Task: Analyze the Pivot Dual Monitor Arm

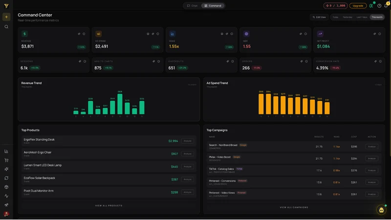Action: click(x=188, y=192)
